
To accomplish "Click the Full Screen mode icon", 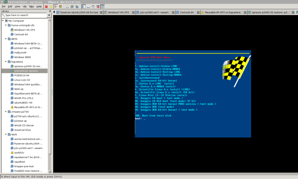I will [93, 6].
